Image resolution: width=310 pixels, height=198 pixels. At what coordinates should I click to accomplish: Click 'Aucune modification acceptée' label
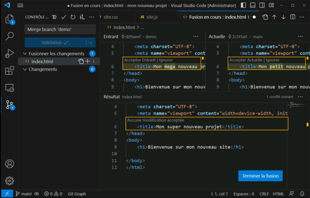tap(156, 120)
